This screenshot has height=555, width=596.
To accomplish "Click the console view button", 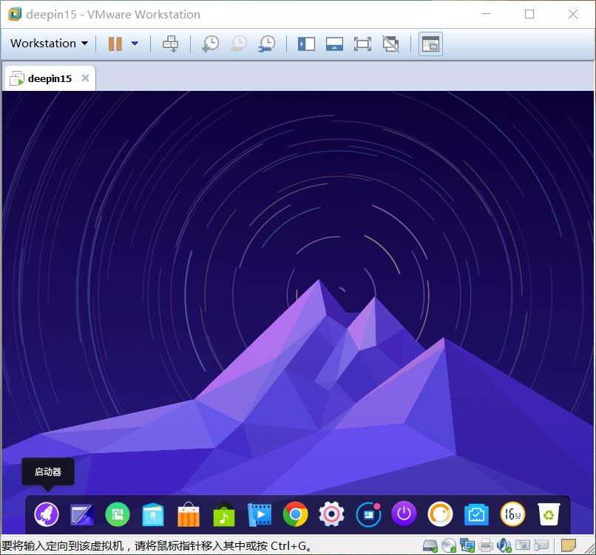I will 430,44.
